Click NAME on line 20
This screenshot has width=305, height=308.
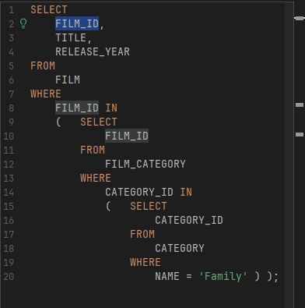point(167,276)
